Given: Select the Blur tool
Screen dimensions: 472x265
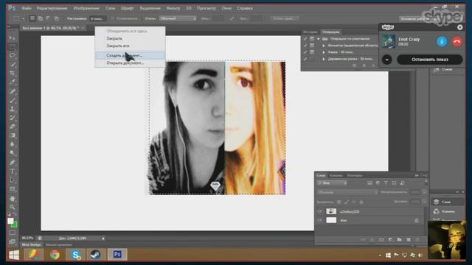Looking at the screenshot, I should 13,144.
